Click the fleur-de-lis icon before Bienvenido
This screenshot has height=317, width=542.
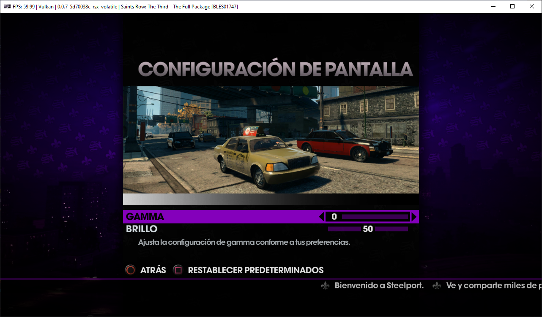coord(325,285)
